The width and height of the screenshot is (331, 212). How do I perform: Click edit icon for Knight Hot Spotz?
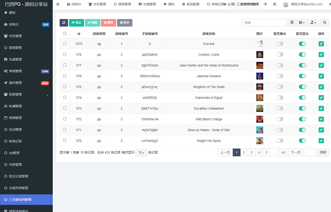click(x=321, y=141)
